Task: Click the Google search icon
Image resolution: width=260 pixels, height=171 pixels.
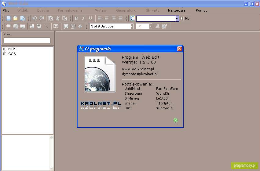Action: coord(133,18)
